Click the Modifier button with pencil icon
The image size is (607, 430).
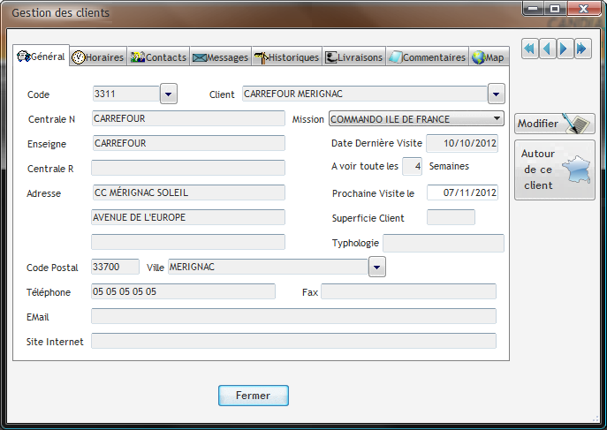[x=554, y=124]
